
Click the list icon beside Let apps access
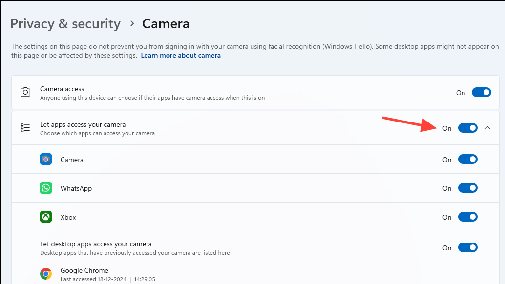pos(25,128)
